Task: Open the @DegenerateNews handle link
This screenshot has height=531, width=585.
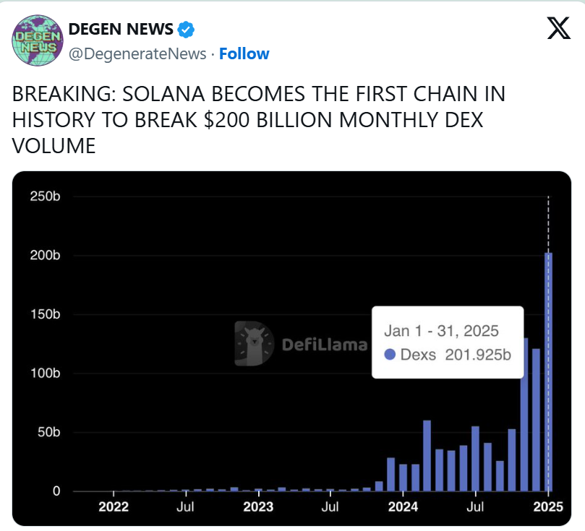Action: coord(137,53)
